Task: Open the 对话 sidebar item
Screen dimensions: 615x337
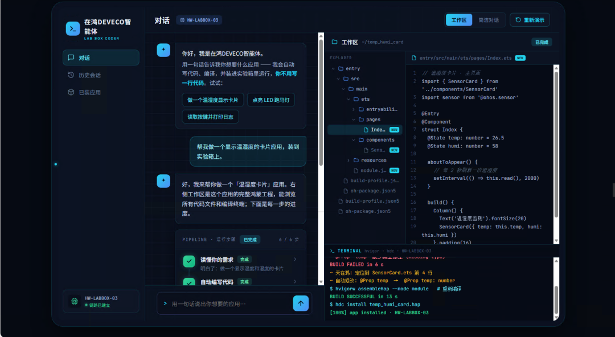Action: (x=101, y=57)
